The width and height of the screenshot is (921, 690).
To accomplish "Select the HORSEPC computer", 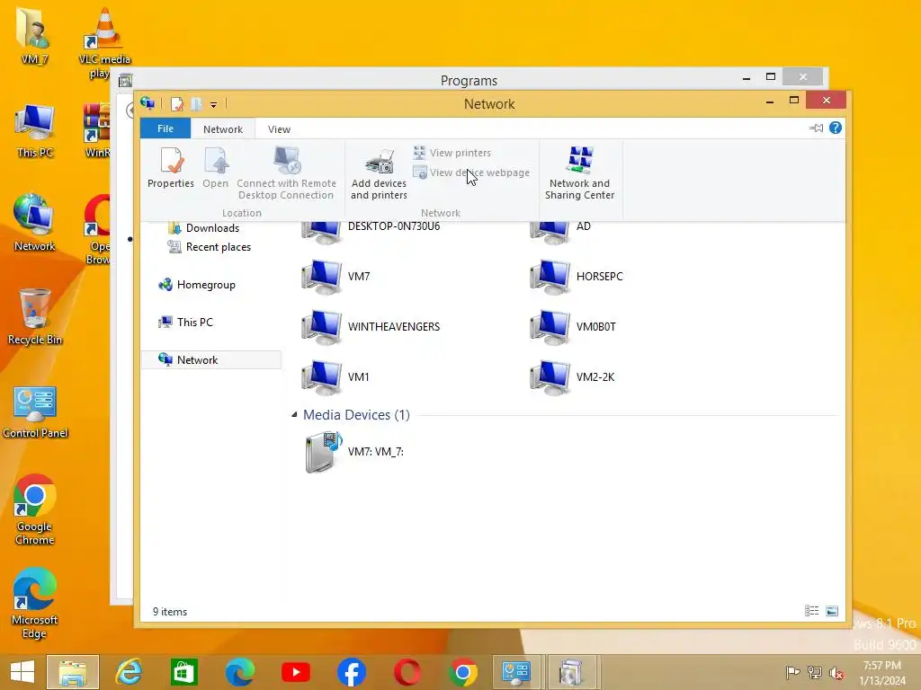I will (x=577, y=277).
